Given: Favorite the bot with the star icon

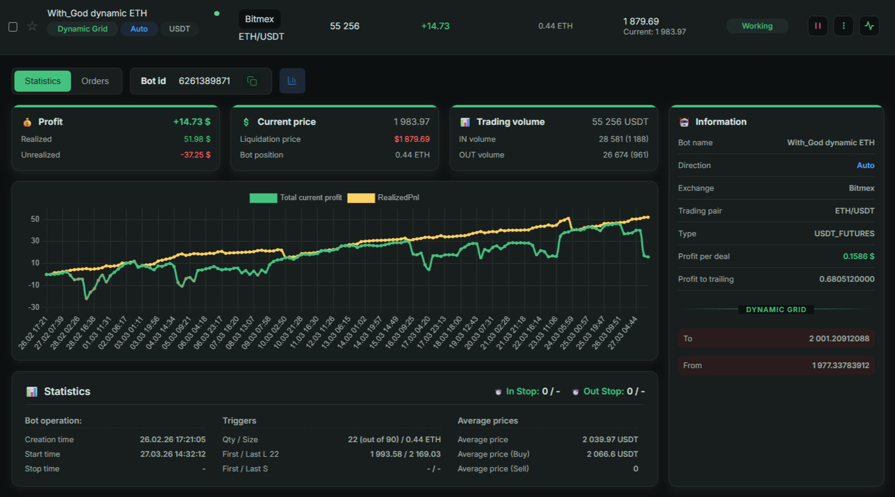Looking at the screenshot, I should (x=32, y=26).
